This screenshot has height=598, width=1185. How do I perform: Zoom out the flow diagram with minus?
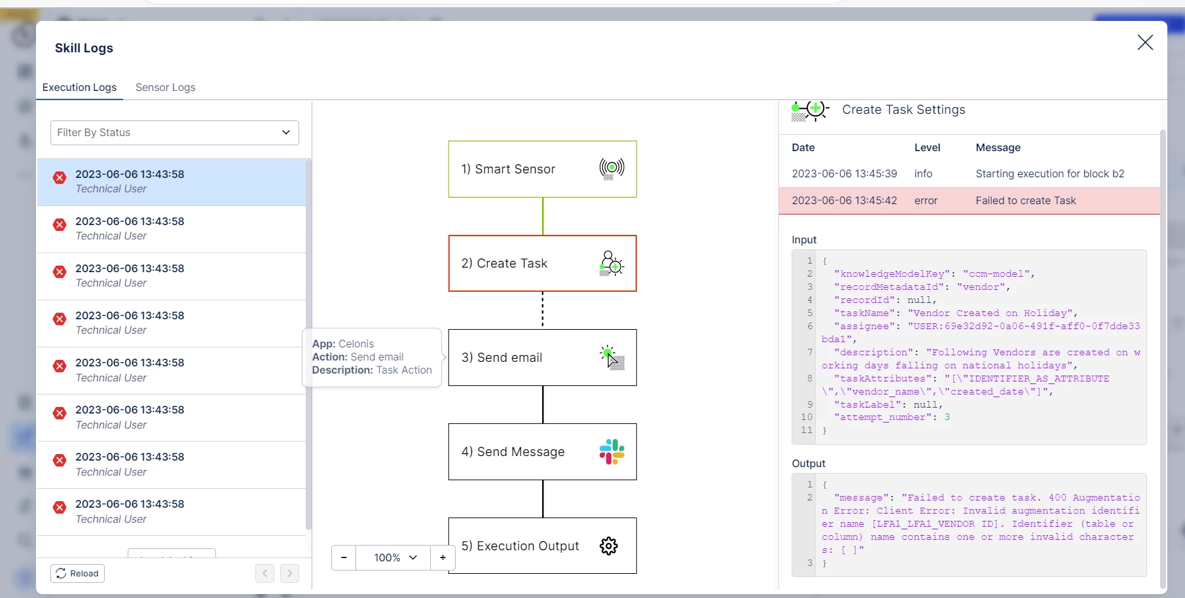click(x=344, y=557)
